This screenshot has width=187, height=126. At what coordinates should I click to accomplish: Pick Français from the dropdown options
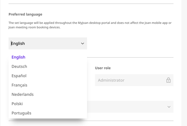pos(19,85)
